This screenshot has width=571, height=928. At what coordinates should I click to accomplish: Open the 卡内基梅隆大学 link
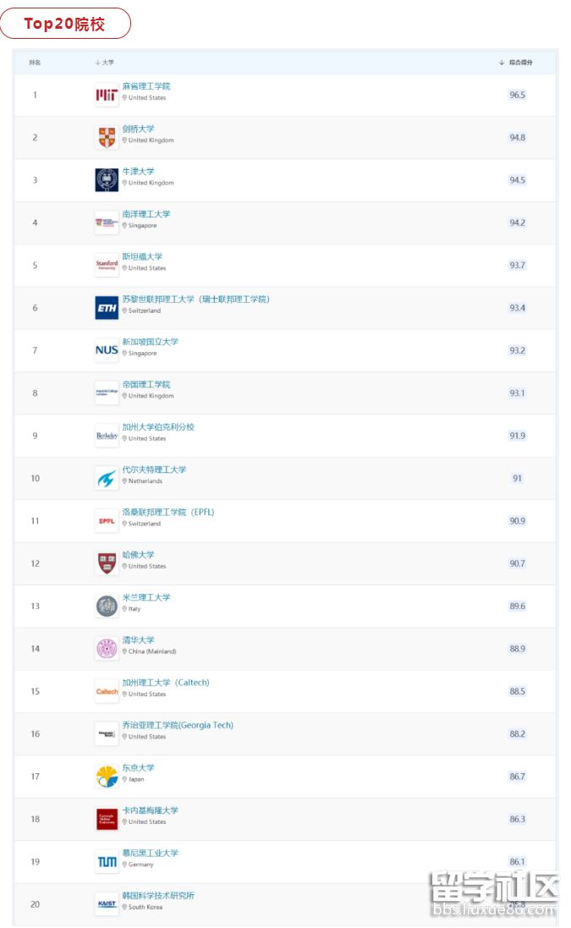(151, 810)
